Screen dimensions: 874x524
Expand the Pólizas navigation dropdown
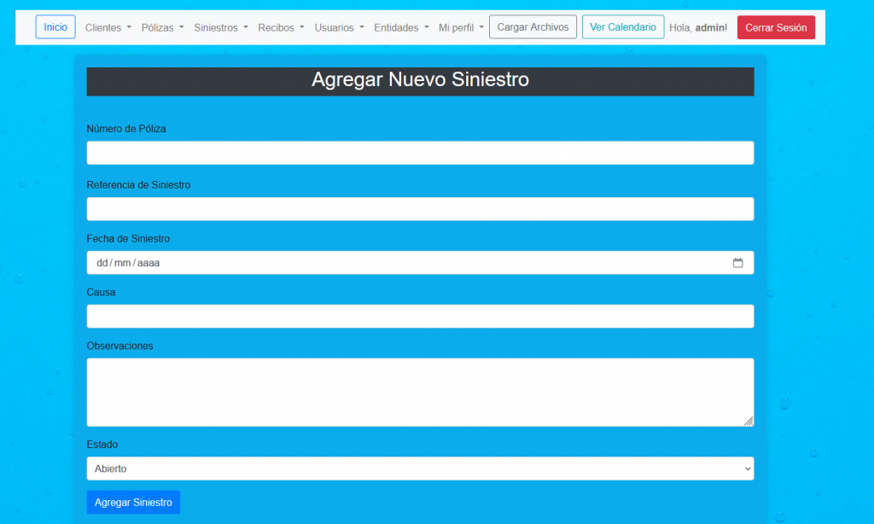[x=162, y=27]
